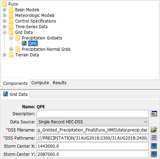Image resolution: width=160 pixels, height=159 pixels.
Task: Select Control Specifications in the tree
Action: pos(36,21)
